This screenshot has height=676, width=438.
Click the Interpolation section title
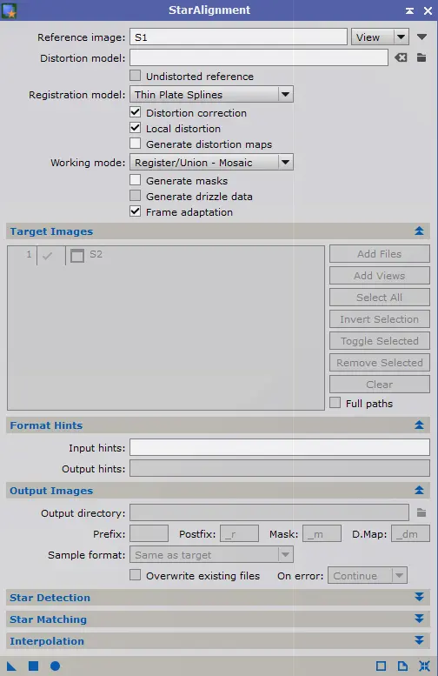[x=47, y=641]
